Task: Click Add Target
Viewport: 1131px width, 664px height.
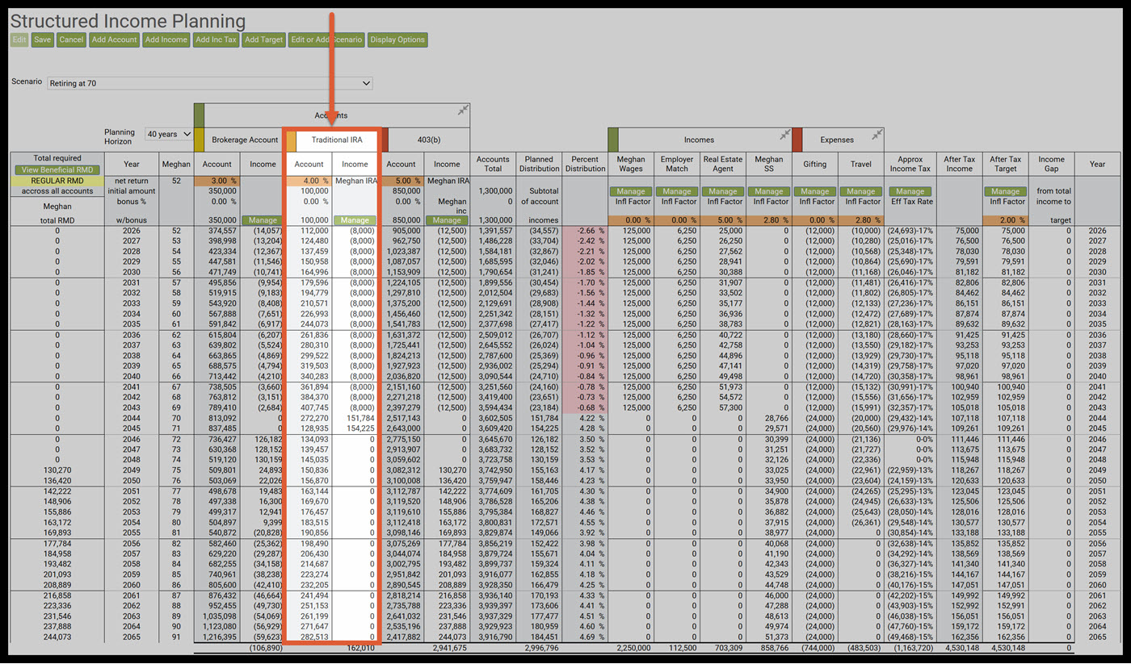Action: click(263, 40)
